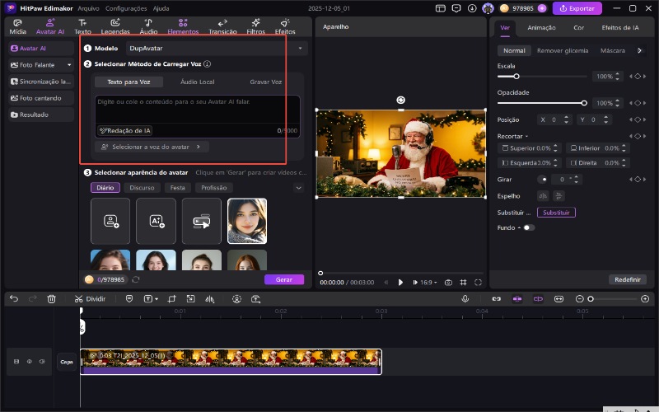
Task: Click the delete trash icon in the timeline toolbar
Action: click(52, 298)
